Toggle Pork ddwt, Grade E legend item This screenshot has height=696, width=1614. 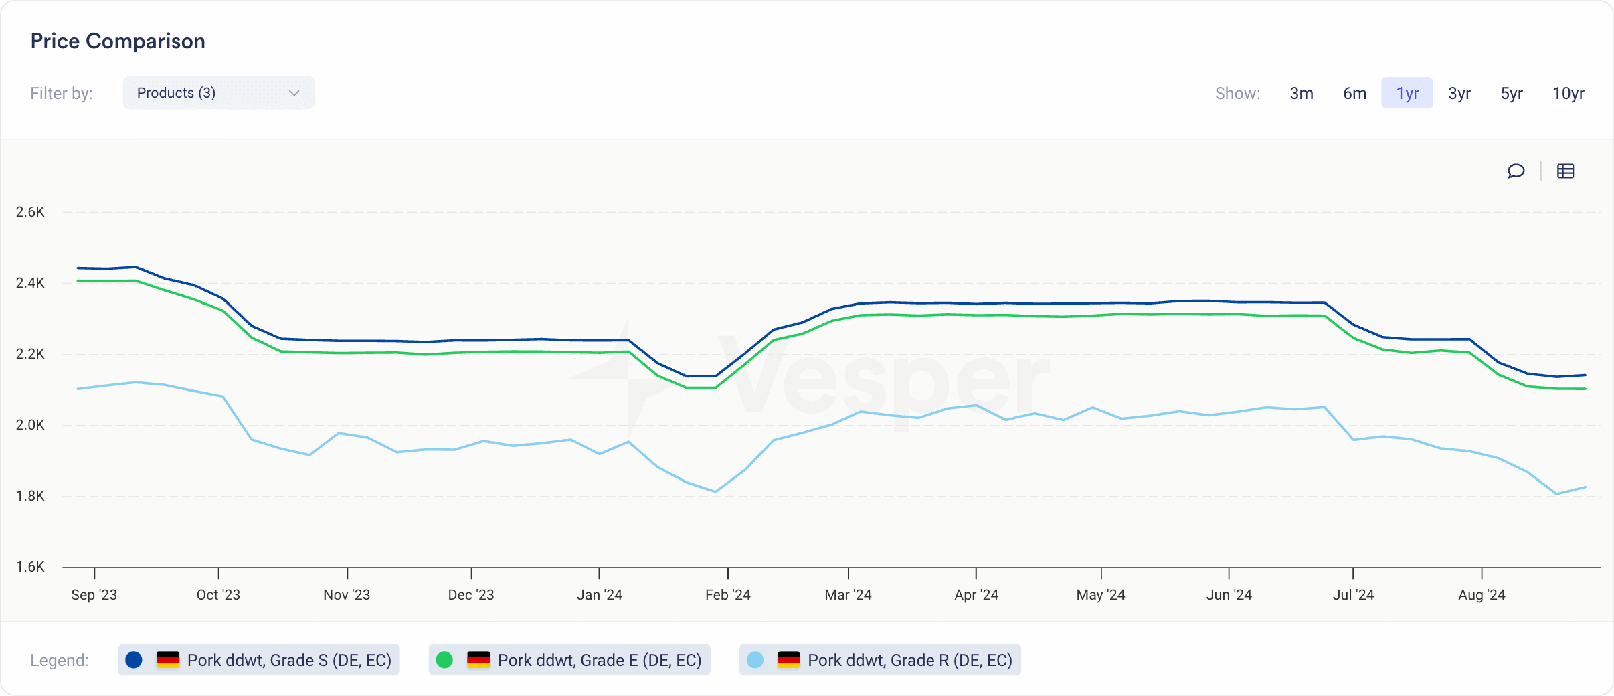point(569,660)
